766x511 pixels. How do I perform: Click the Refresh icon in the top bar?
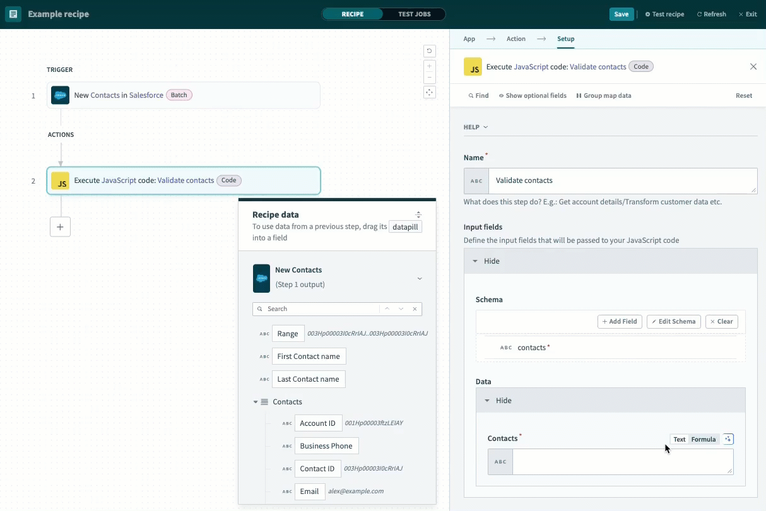(711, 13)
